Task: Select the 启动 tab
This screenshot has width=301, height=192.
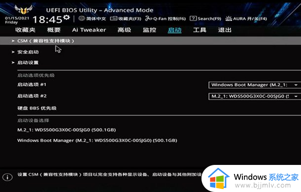Action: tap(174, 30)
